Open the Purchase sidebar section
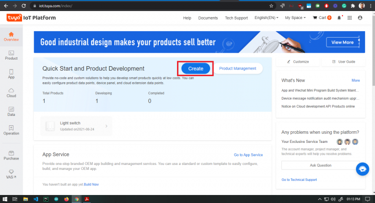375x203 pixels. (11, 155)
